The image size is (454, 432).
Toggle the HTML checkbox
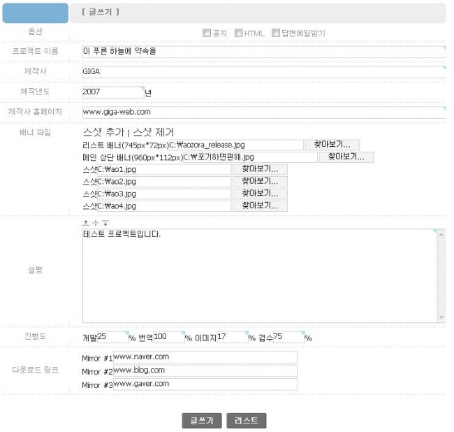239,33
